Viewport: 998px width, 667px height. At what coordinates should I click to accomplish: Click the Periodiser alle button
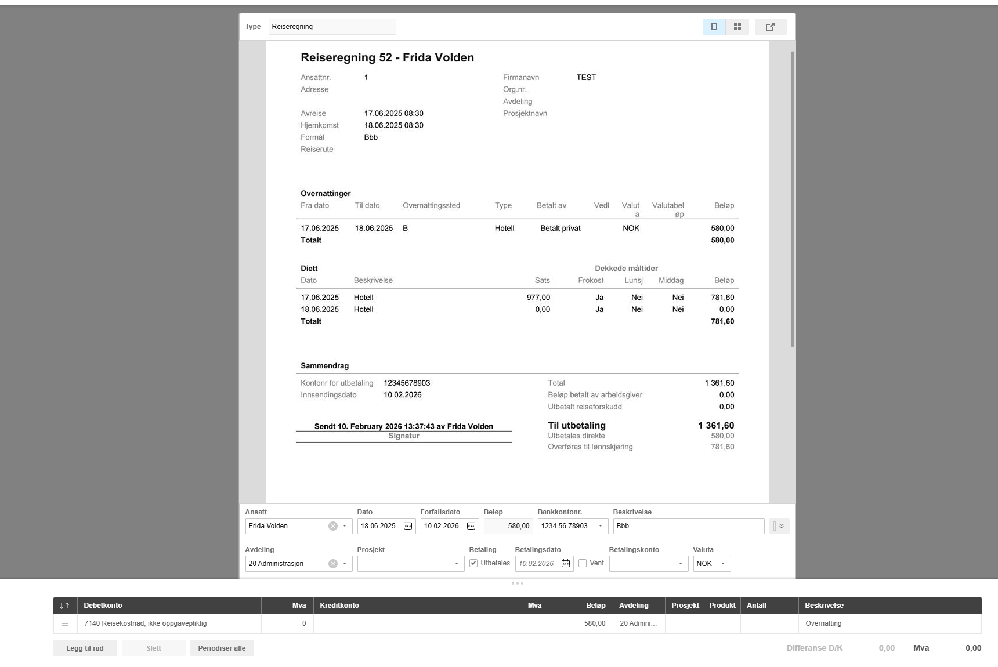(222, 648)
